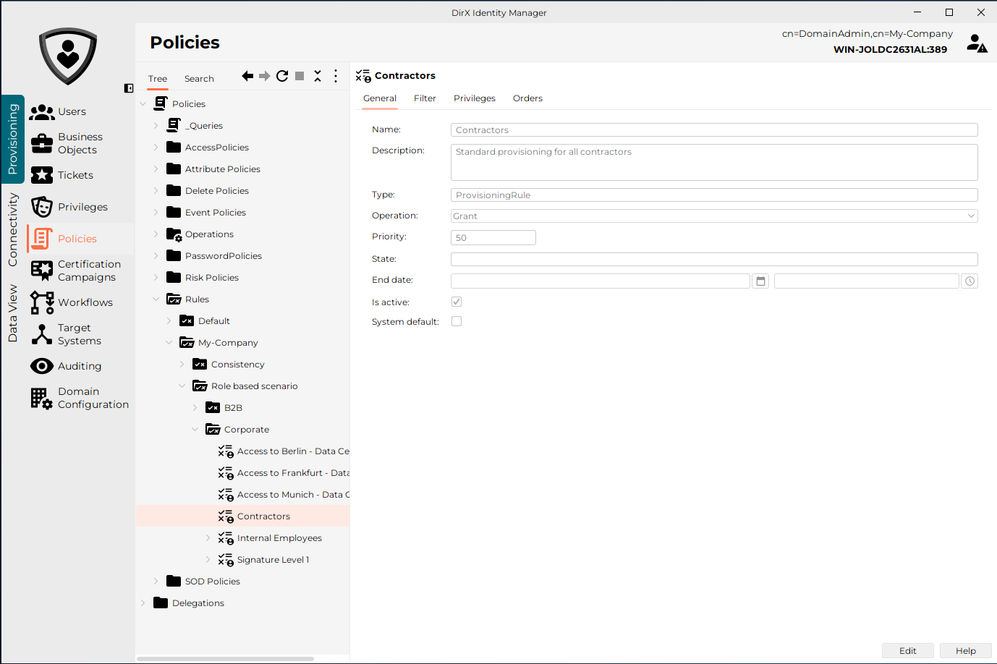
Task: Select 'Access to Berlin - Data Ce' rule
Action: [293, 451]
